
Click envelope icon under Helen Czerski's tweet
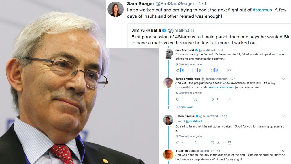(x=230, y=143)
